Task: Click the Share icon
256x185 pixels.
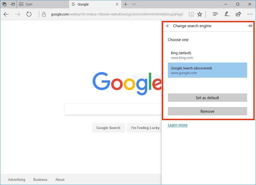Action: (238, 14)
